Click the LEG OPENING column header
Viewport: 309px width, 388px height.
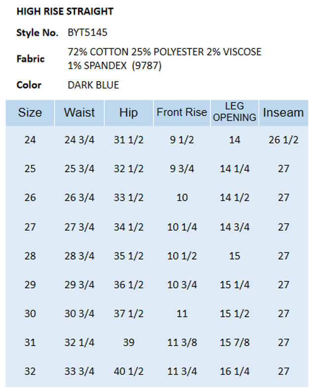click(x=234, y=113)
